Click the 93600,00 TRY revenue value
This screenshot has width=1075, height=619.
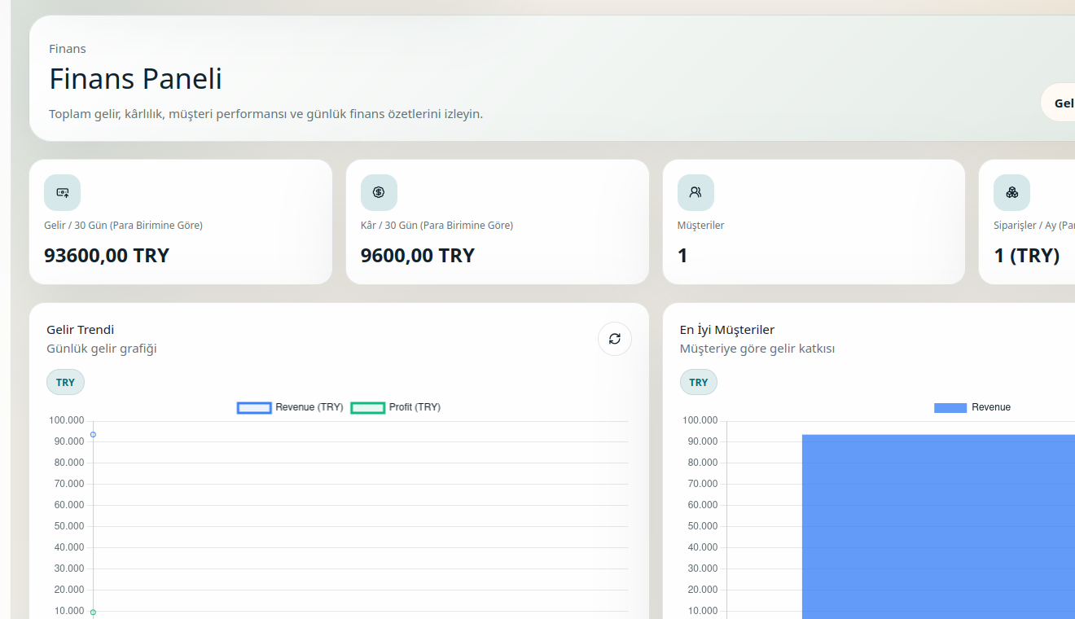tap(107, 256)
